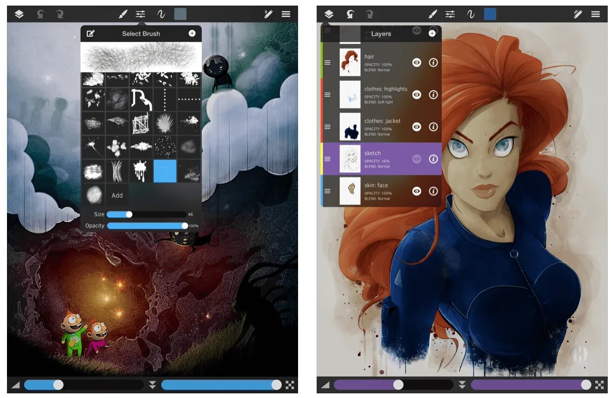
Task: Click the brush stroke preview strip
Action: point(141,57)
